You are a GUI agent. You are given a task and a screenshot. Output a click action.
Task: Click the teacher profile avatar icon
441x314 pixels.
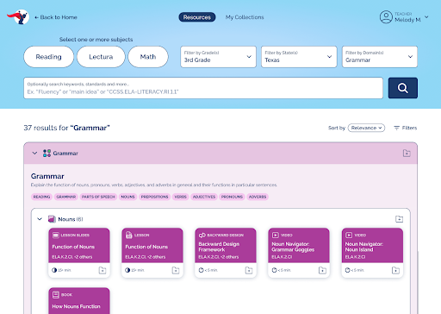386,17
